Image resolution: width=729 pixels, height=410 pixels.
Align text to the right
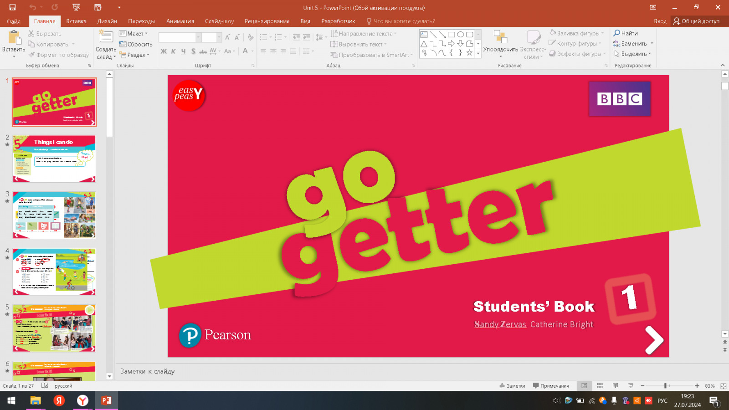283,51
